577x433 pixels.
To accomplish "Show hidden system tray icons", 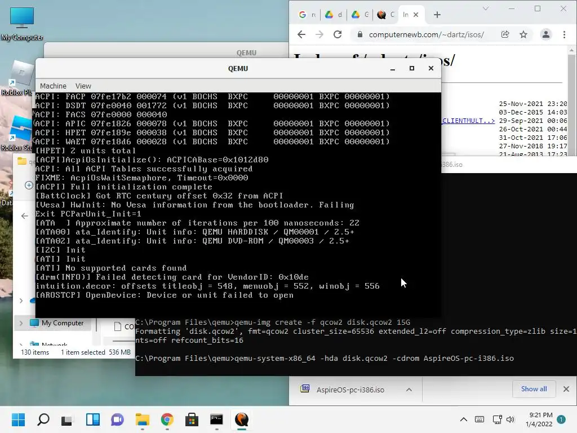I will pyautogui.click(x=464, y=419).
